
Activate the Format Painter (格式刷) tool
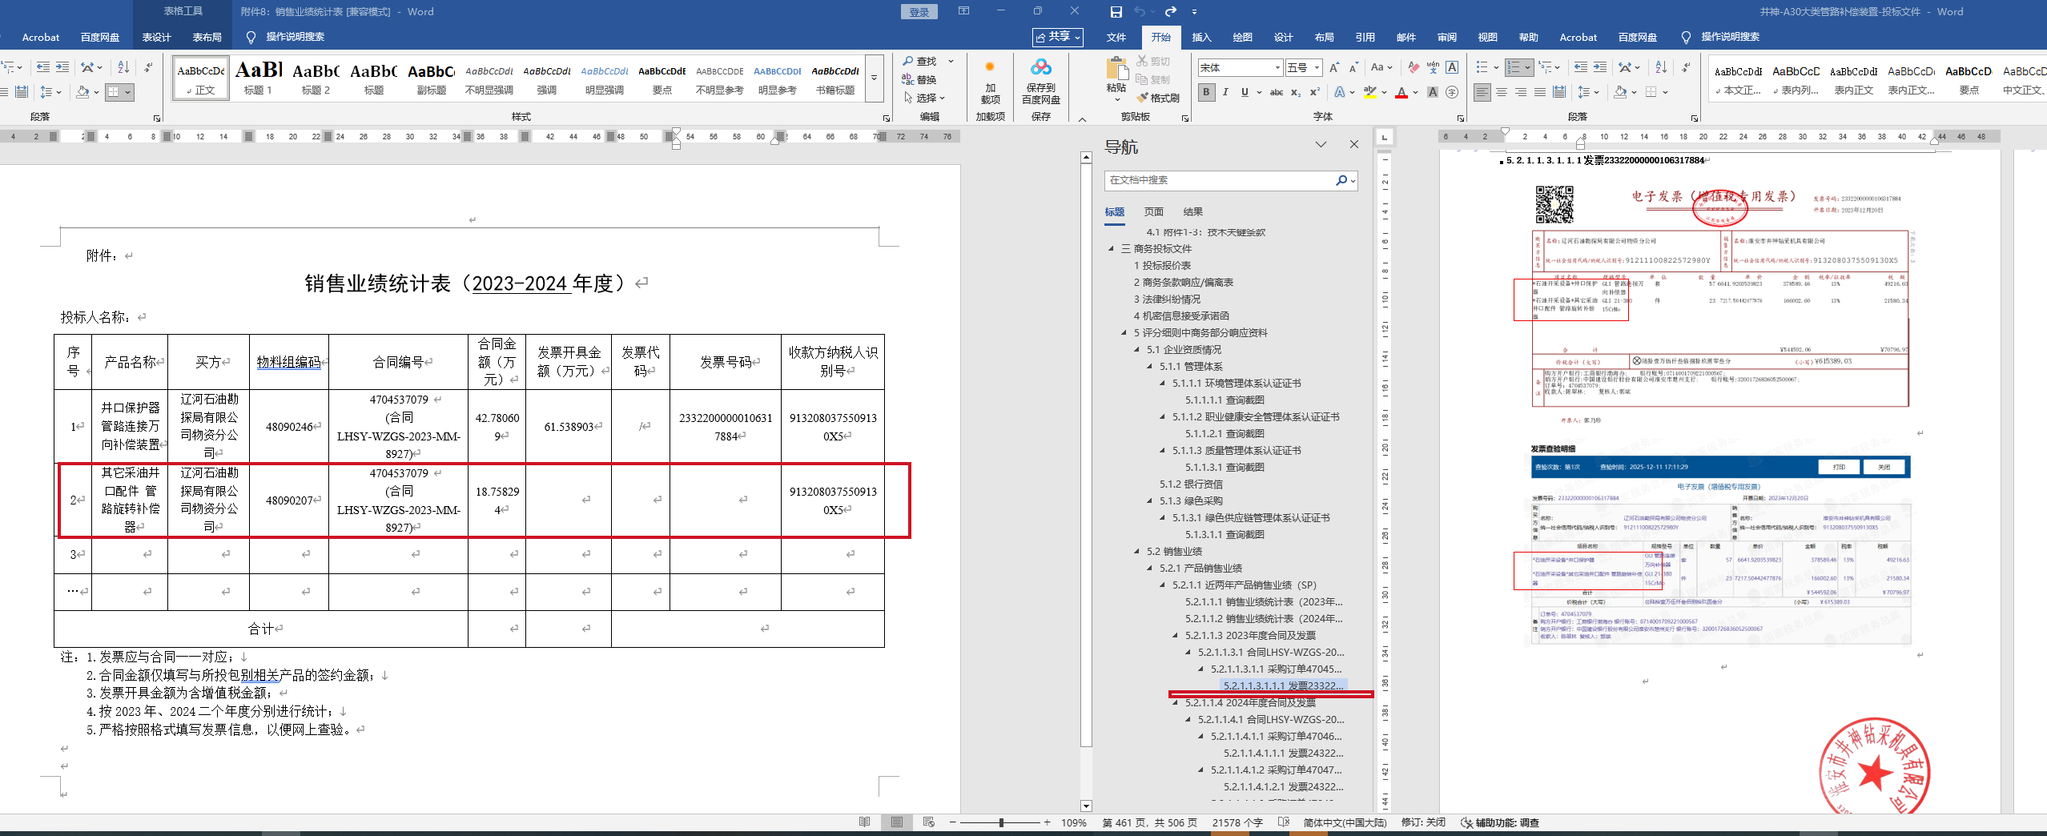pyautogui.click(x=1158, y=98)
